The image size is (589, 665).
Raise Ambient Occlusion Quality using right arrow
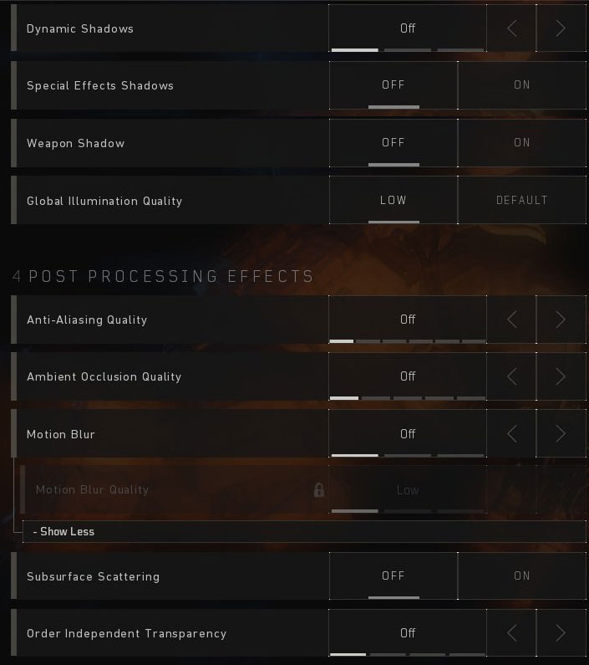561,376
